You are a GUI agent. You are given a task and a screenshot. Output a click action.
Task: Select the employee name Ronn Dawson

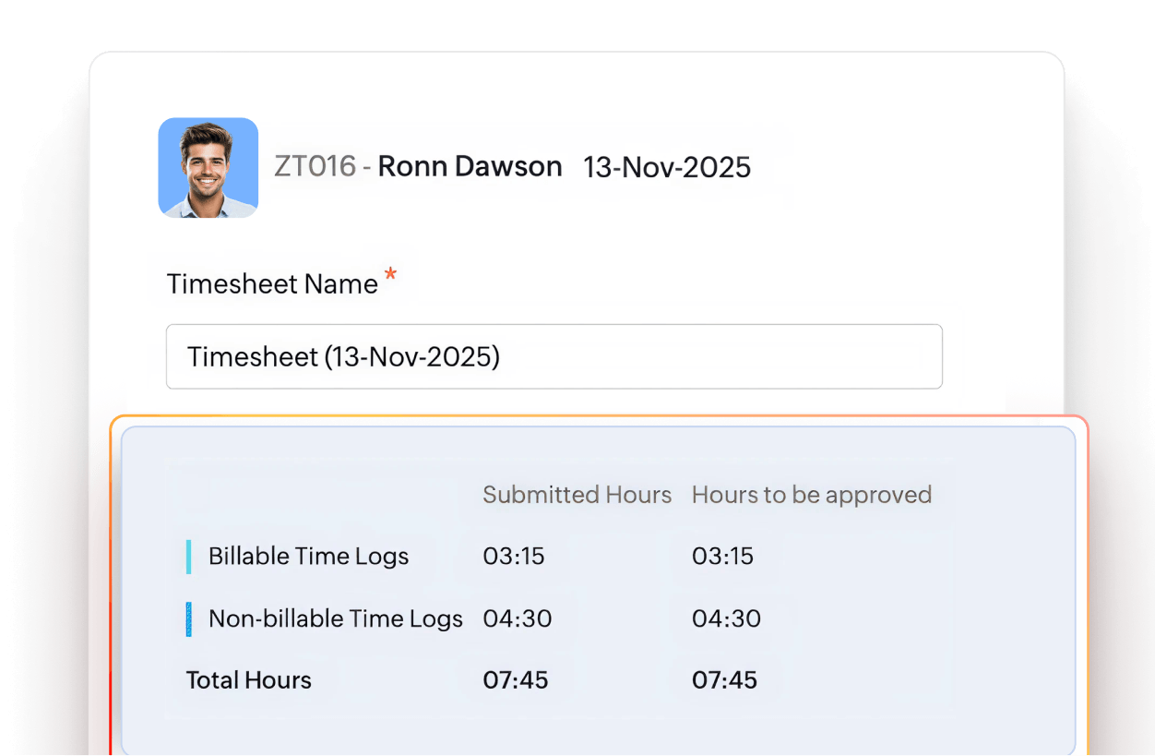pyautogui.click(x=470, y=166)
